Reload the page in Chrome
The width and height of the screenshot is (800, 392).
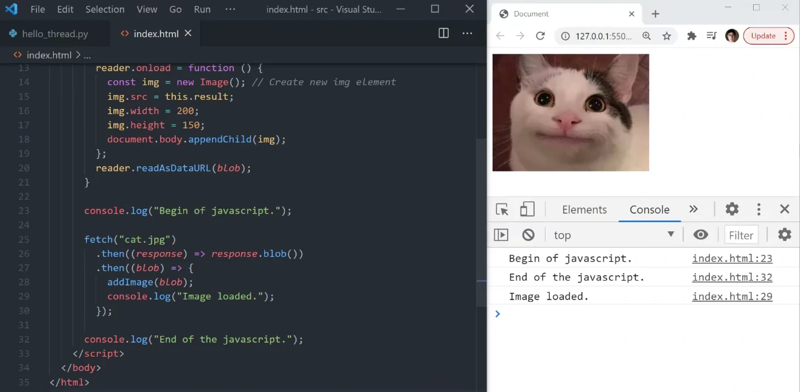(540, 36)
